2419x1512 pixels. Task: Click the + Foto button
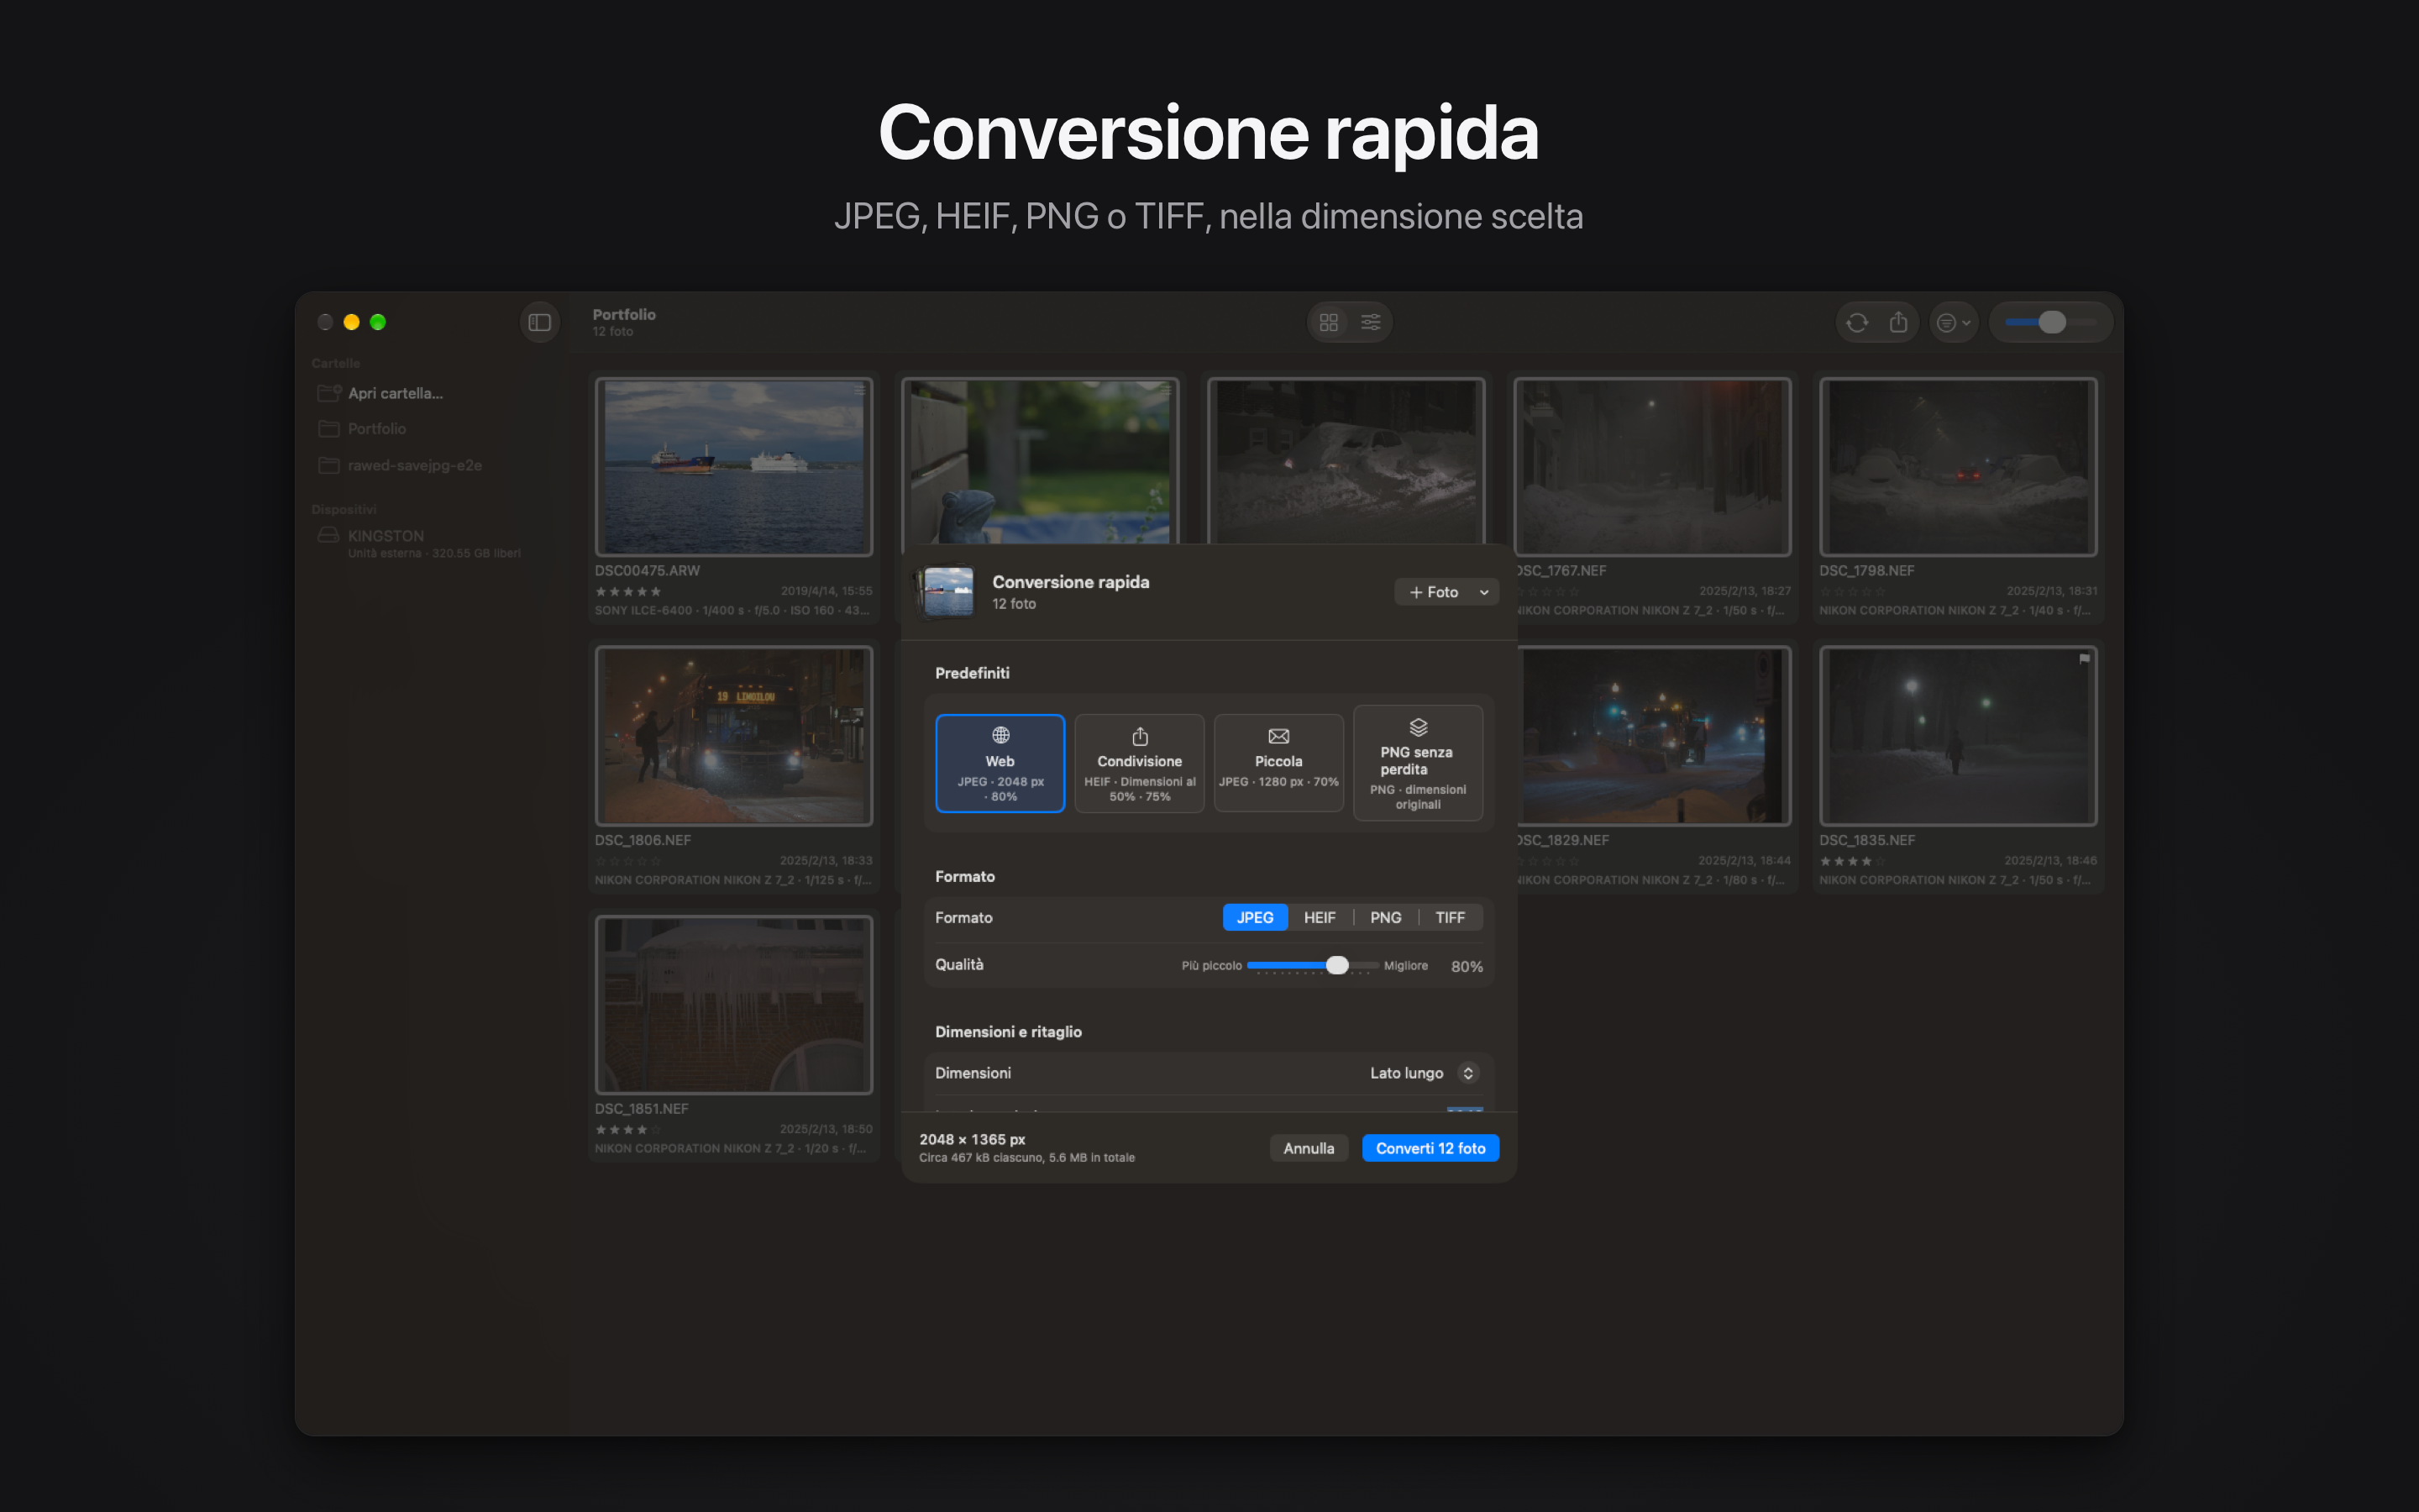(1434, 592)
